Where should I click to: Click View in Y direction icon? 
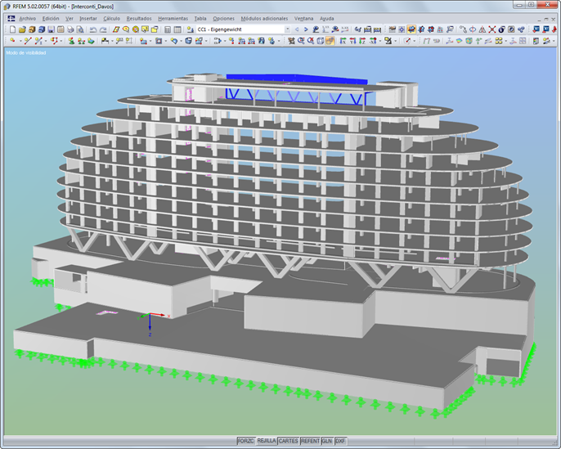pyautogui.click(x=352, y=41)
